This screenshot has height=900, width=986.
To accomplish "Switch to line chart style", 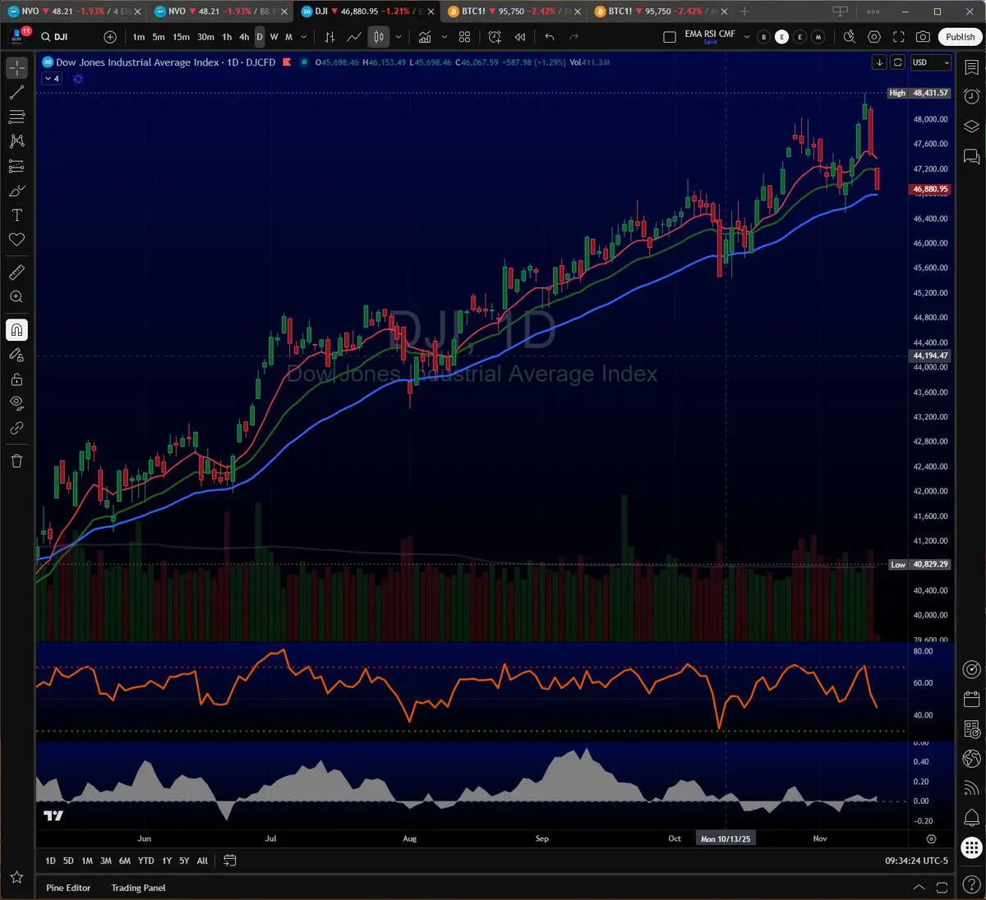I will (x=354, y=37).
